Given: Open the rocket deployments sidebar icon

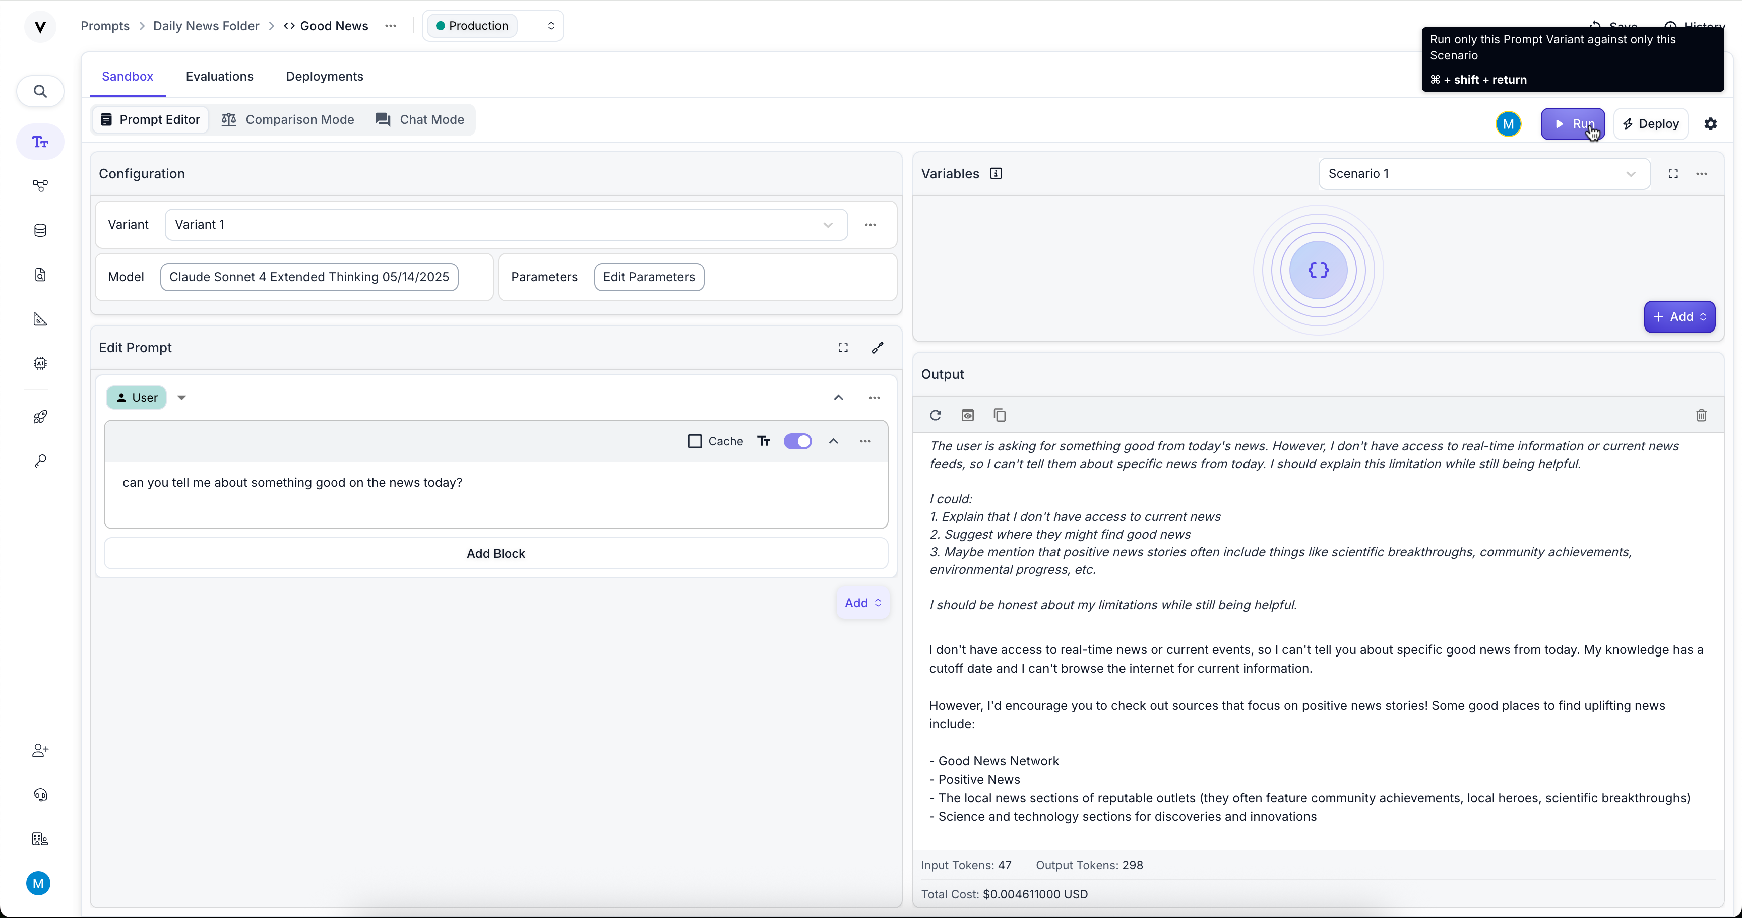Looking at the screenshot, I should click(40, 416).
